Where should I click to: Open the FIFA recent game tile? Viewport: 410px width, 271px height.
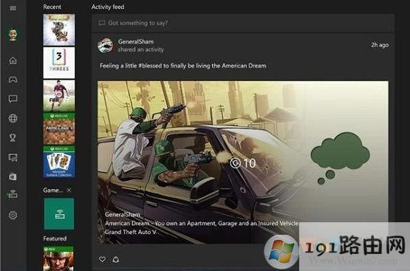59,96
